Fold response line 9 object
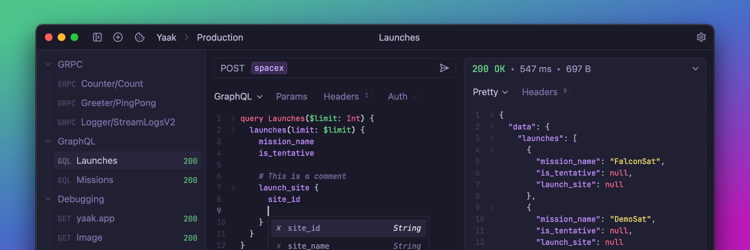Screen dimensions: 750x250 pyautogui.click(x=492, y=207)
